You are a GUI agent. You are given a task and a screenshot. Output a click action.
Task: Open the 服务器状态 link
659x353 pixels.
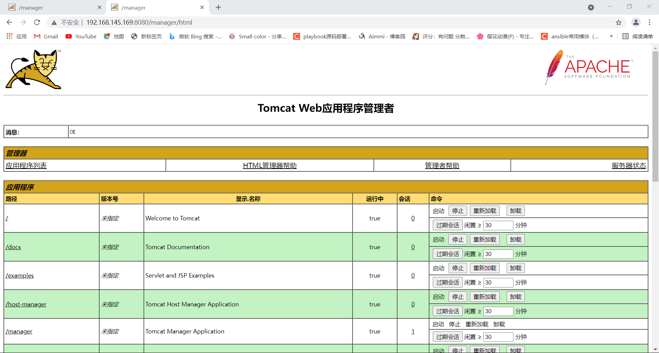tap(629, 166)
